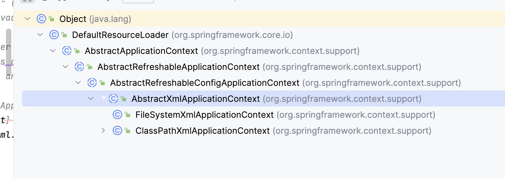Expand the ClassPathXmlApplicationContext node
Image resolution: width=505 pixels, height=179 pixels.
point(103,131)
